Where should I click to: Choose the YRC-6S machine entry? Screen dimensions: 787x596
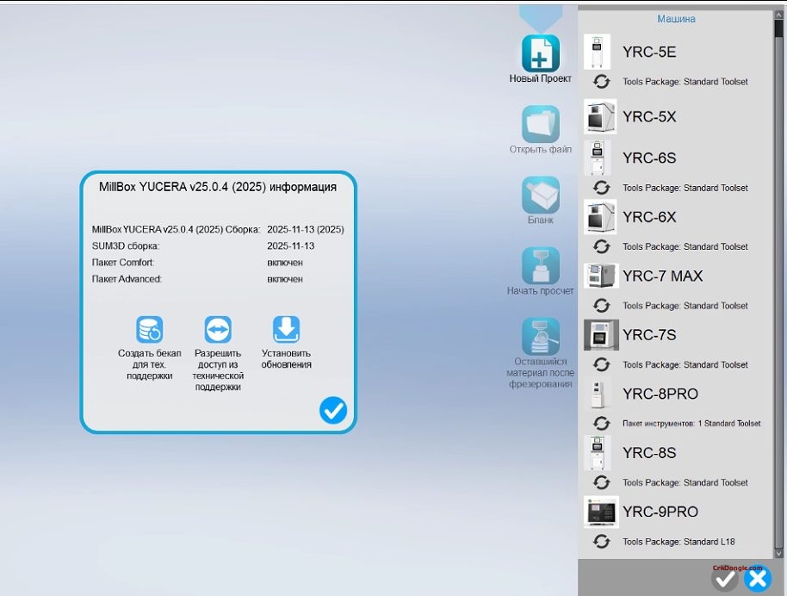tap(649, 158)
